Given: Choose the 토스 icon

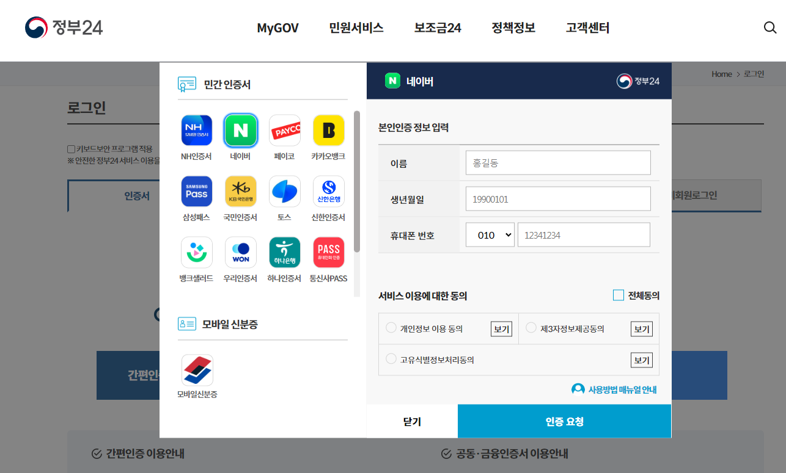Looking at the screenshot, I should coord(285,192).
